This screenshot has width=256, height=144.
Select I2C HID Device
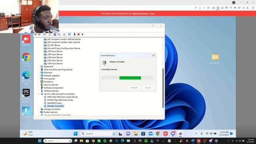tap(53, 45)
